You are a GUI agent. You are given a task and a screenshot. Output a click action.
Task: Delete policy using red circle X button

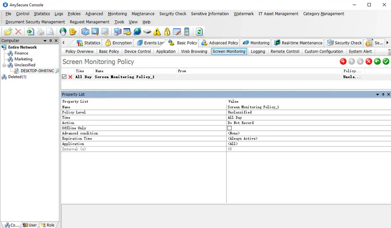tap(369, 61)
